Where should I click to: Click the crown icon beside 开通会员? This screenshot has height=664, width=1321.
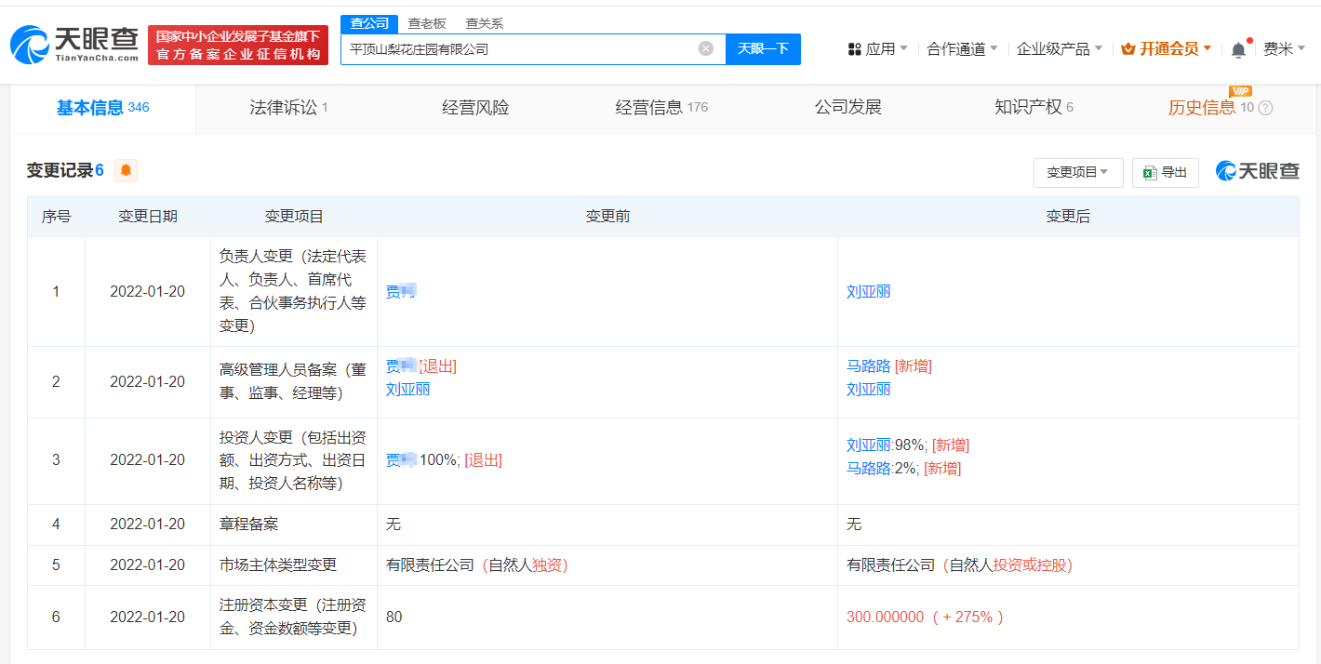click(1127, 48)
